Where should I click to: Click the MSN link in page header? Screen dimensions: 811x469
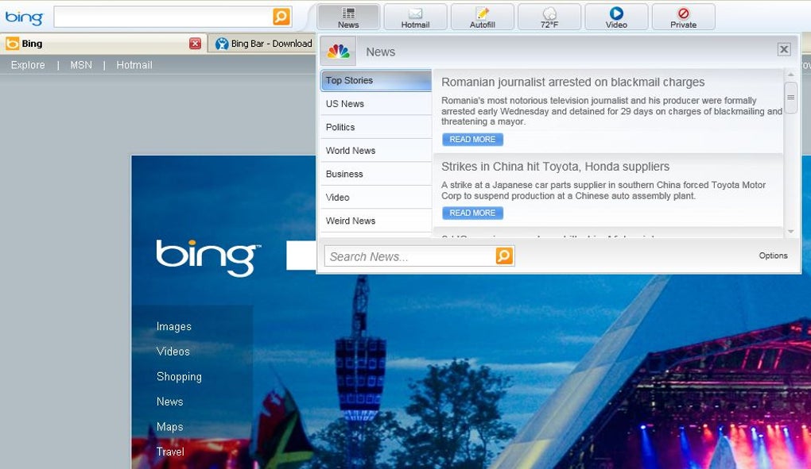click(81, 65)
